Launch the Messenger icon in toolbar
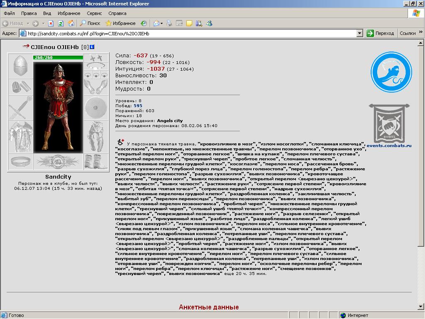The height and width of the screenshot is (319, 425). (x=209, y=23)
